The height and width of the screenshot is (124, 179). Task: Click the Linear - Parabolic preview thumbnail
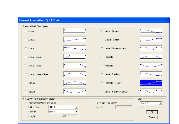151,74
